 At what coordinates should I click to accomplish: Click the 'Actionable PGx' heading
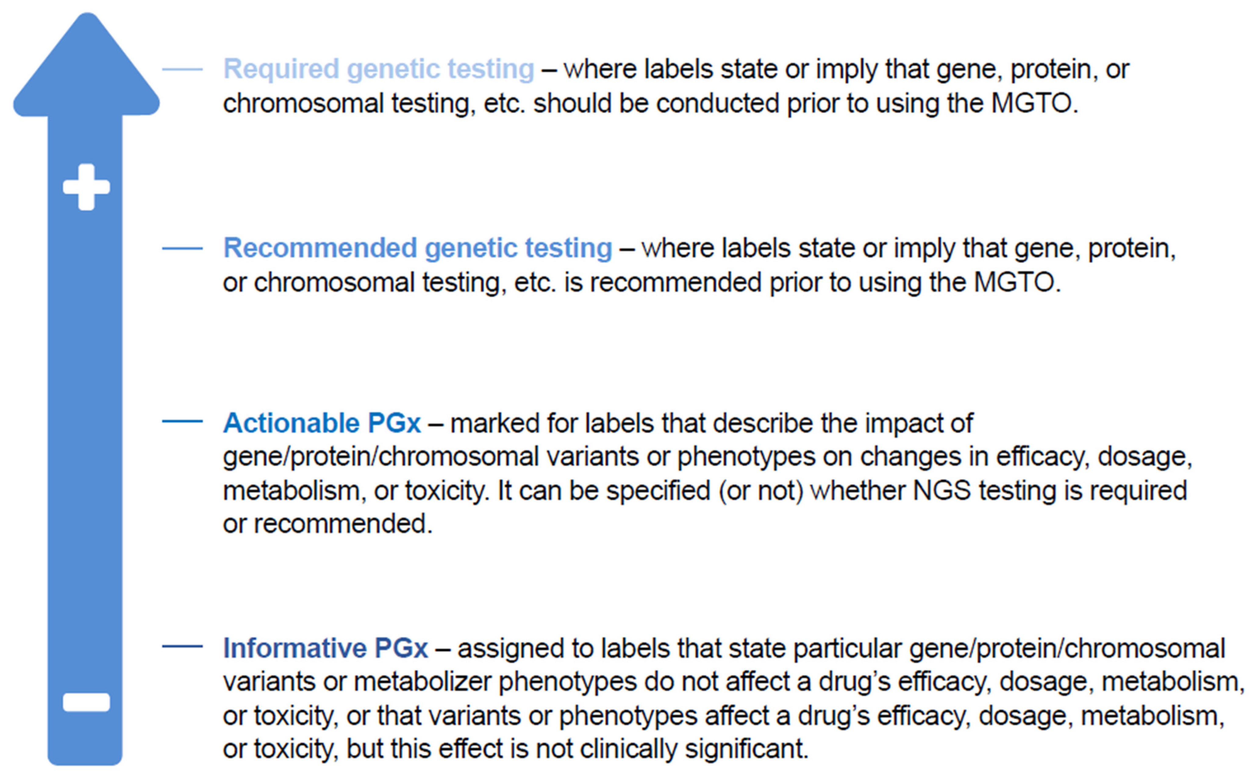[322, 423]
